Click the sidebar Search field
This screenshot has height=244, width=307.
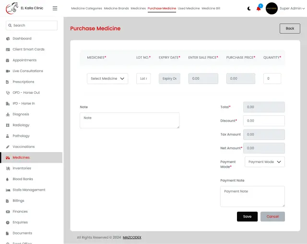coord(32,25)
